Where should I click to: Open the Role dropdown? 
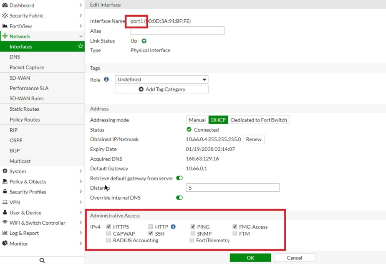coord(161,79)
